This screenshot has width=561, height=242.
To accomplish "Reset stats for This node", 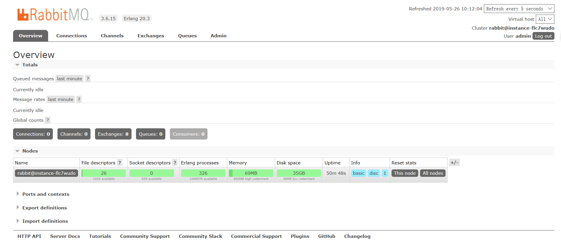I will pyautogui.click(x=405, y=173).
